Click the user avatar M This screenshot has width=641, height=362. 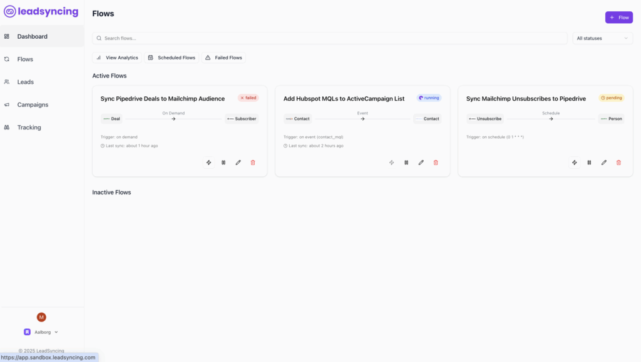(41, 317)
